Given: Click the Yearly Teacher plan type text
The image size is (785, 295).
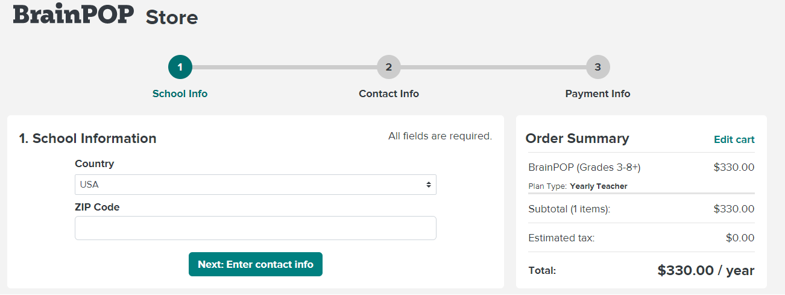Looking at the screenshot, I should [599, 186].
